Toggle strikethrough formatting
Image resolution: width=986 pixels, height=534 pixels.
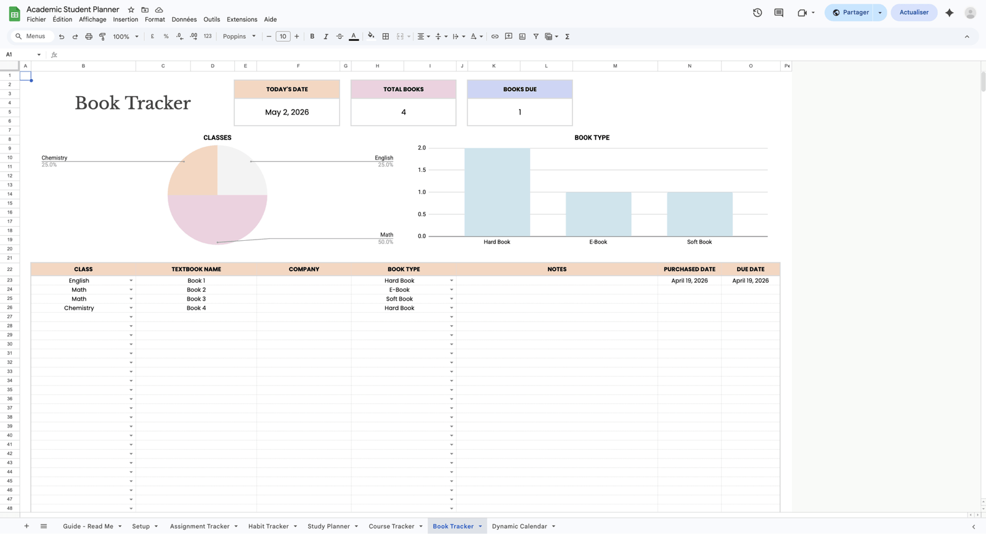point(340,37)
